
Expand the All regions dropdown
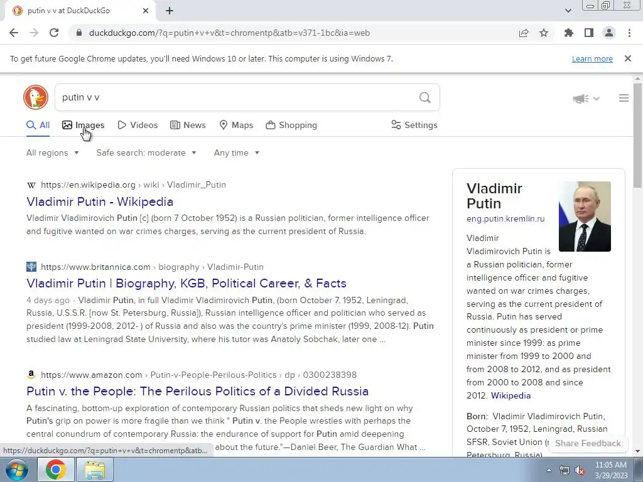click(x=53, y=153)
